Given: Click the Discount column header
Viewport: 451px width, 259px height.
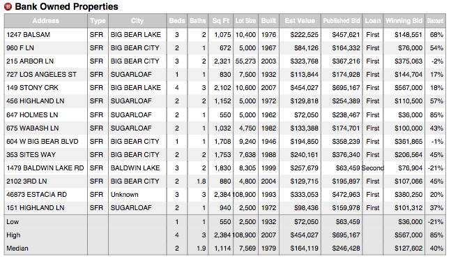Looking at the screenshot, I should point(435,21).
